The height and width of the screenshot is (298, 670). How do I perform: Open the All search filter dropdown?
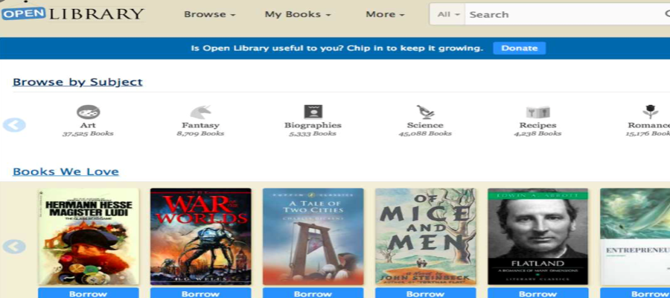tap(448, 14)
